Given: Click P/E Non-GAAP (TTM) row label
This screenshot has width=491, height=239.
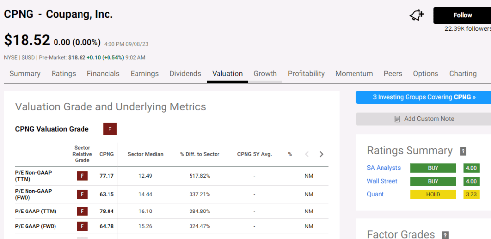Looking at the screenshot, I should 33,176.
